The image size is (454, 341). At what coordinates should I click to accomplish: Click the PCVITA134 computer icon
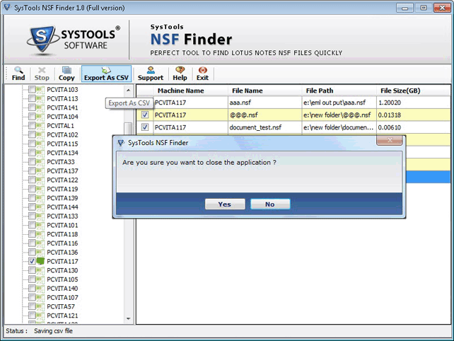pyautogui.click(x=40, y=153)
